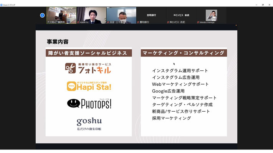Click the インスタグラム広告運用 line

click(176, 77)
